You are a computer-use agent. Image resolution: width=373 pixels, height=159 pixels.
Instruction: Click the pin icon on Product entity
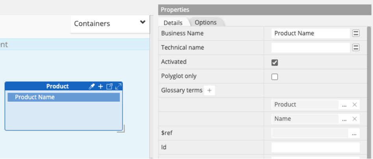point(91,86)
